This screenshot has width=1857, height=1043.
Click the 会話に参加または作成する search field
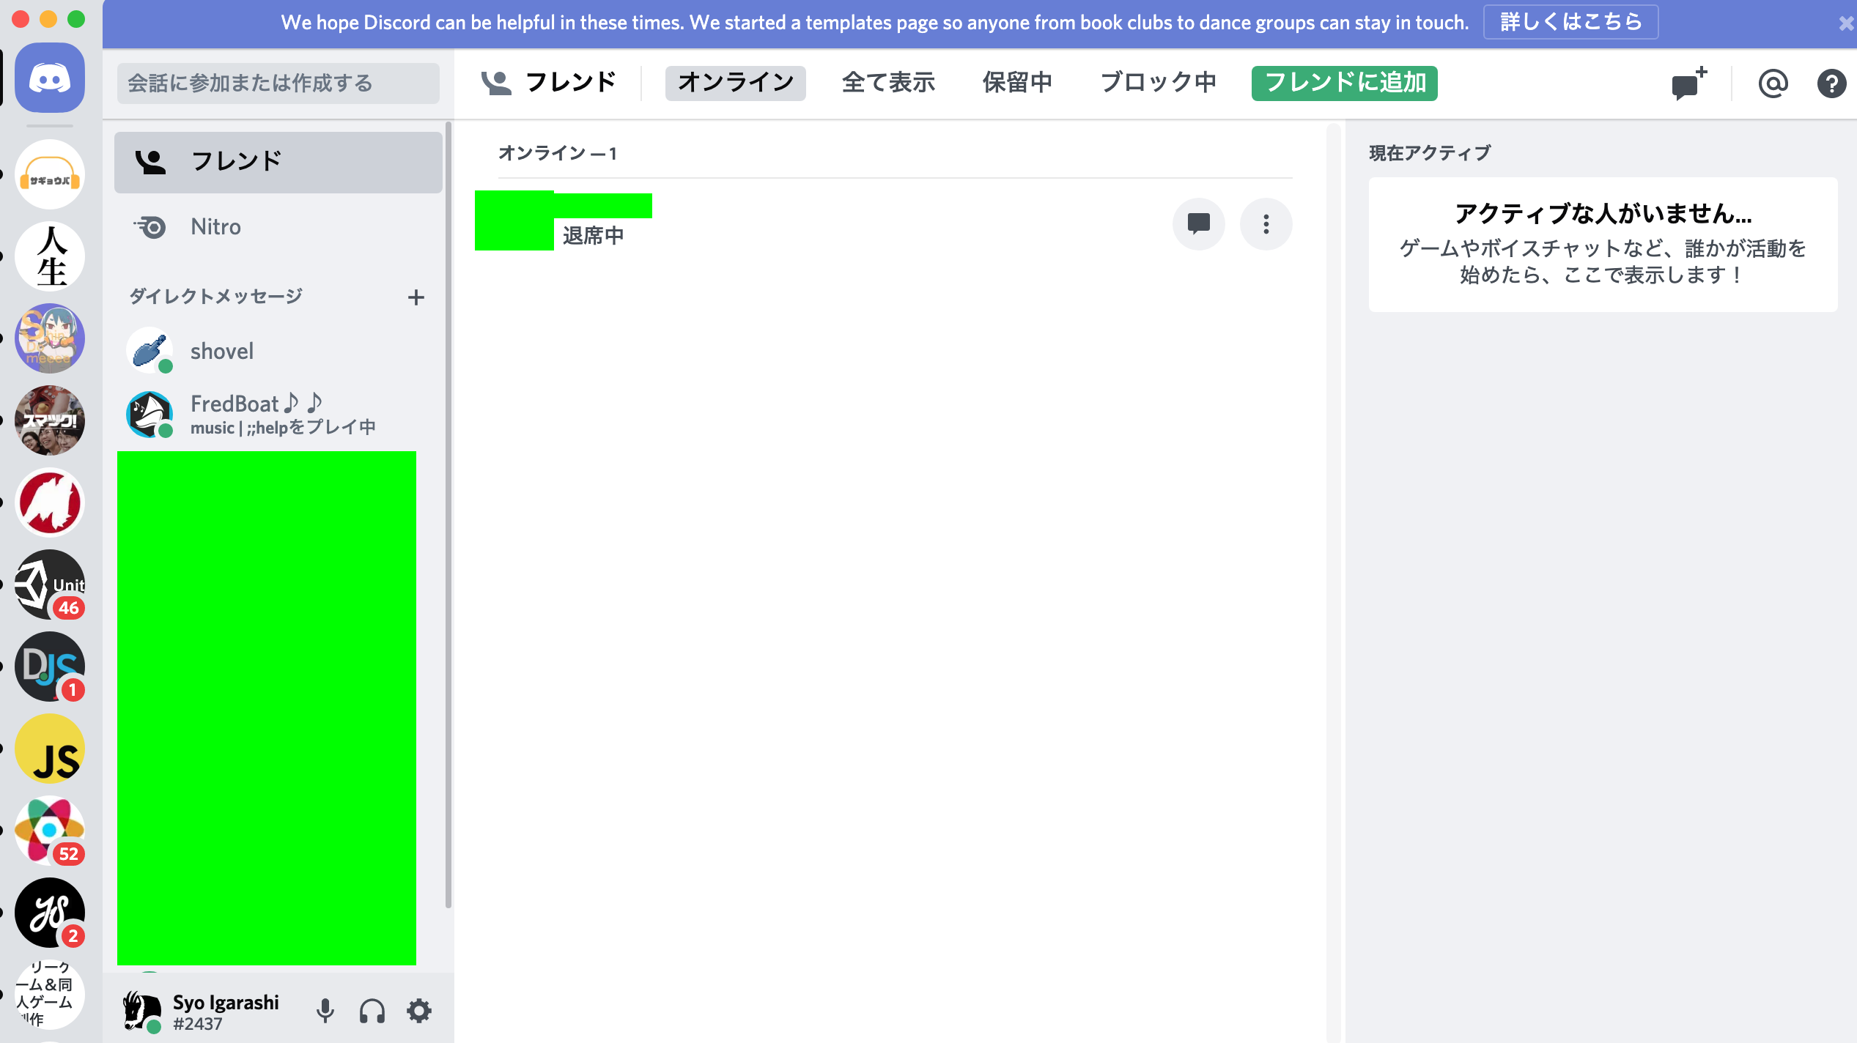[x=278, y=83]
